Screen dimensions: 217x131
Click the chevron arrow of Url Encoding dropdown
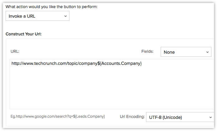point(210,117)
